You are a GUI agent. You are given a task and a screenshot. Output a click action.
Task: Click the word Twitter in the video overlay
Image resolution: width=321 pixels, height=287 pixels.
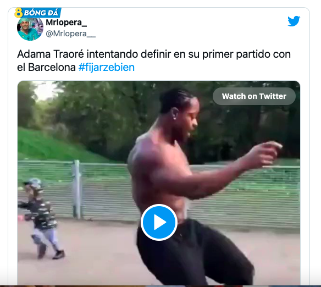pos(273,96)
